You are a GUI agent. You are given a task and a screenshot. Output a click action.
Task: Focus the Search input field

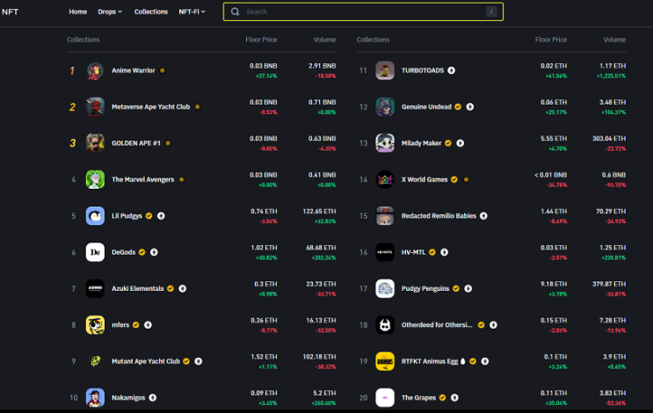[363, 11]
